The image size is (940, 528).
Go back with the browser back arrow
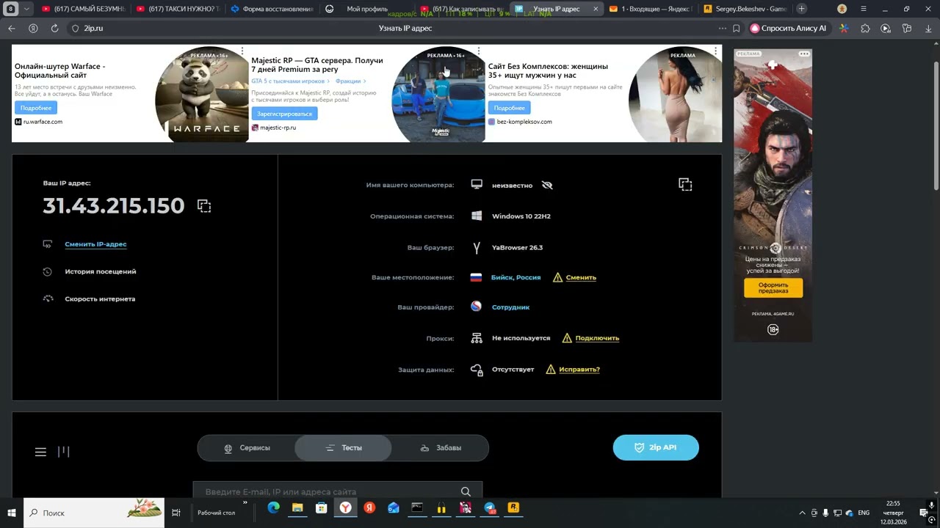[x=11, y=29]
